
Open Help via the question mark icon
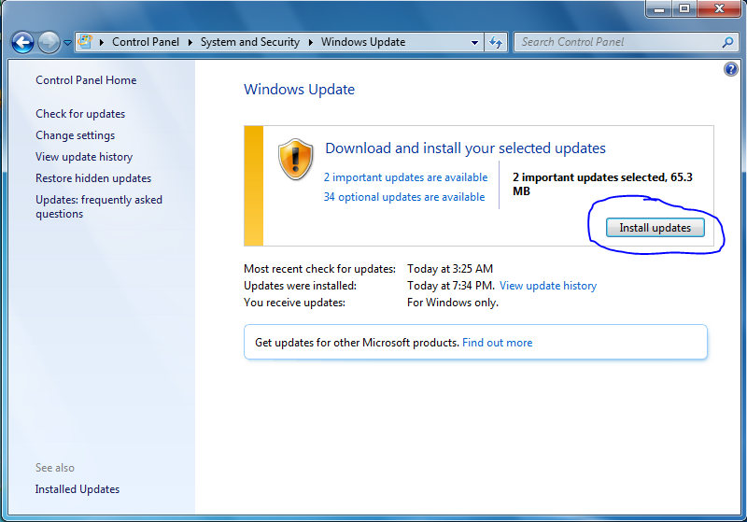[731, 69]
